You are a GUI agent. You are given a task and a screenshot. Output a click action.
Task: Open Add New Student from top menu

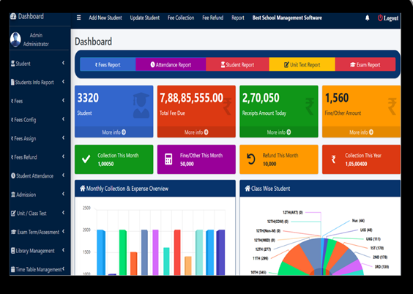pos(105,18)
